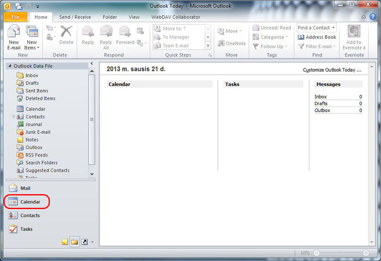Toggle Unread/Read status
Screen dimensions: 381x261
271,28
